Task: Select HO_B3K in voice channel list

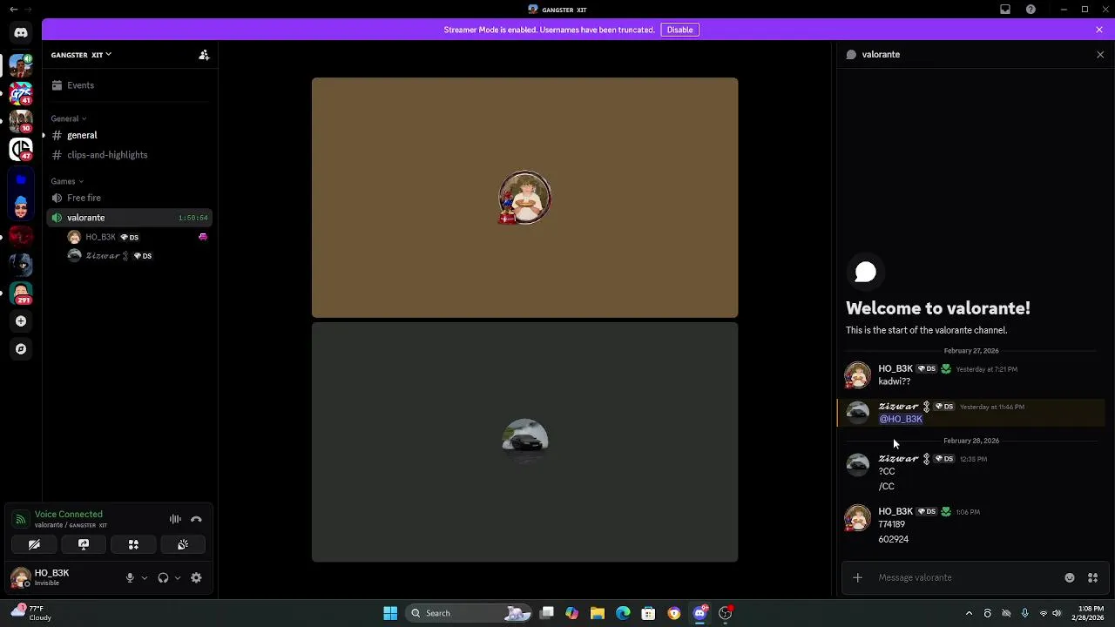Action: pos(138,237)
